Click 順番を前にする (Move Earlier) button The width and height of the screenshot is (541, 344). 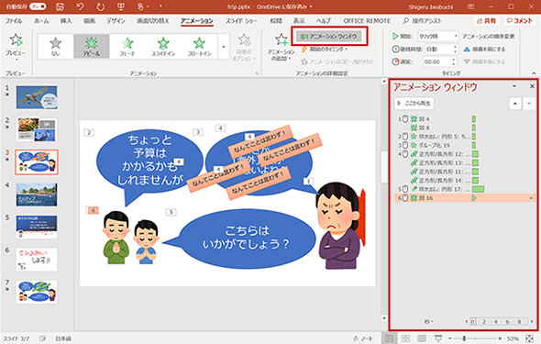tap(484, 50)
